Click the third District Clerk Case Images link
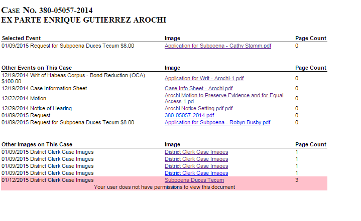The image size is (361, 221). pos(196,166)
